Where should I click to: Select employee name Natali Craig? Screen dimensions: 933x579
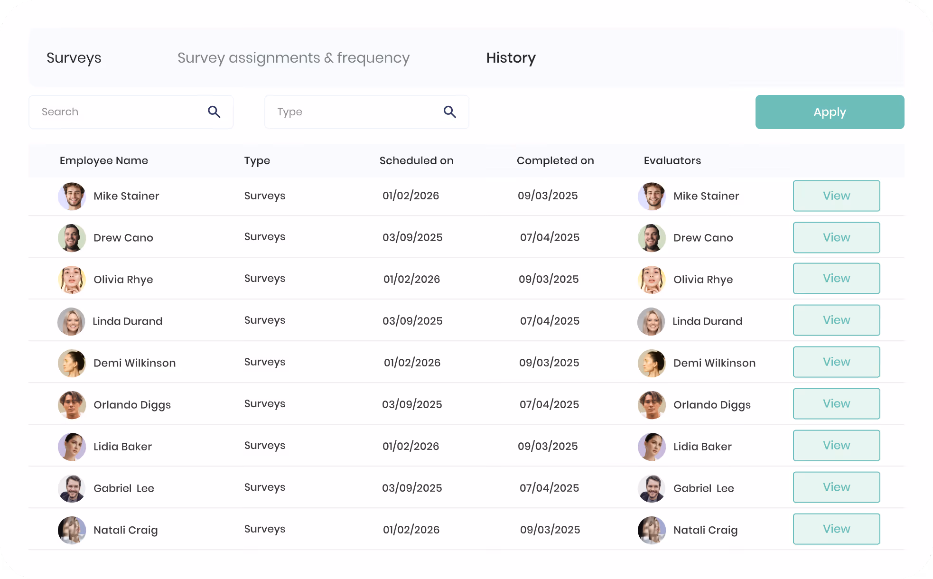pos(126,530)
